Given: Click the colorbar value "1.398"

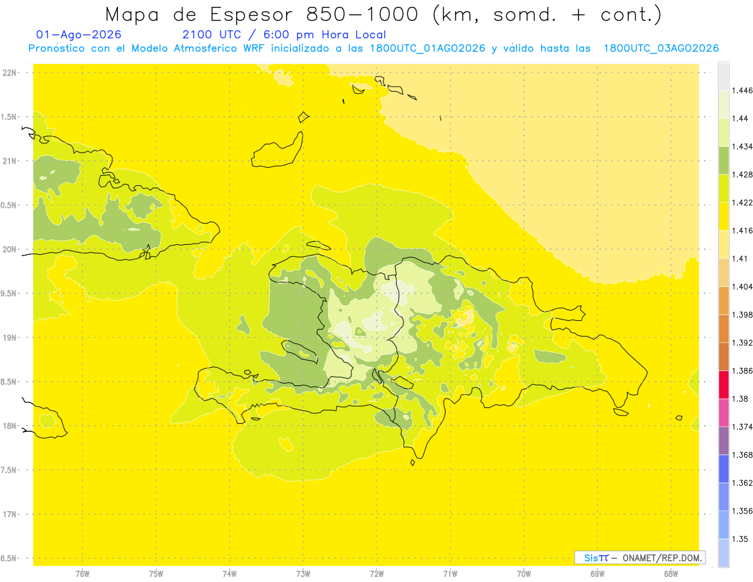Looking at the screenshot, I should tap(742, 315).
